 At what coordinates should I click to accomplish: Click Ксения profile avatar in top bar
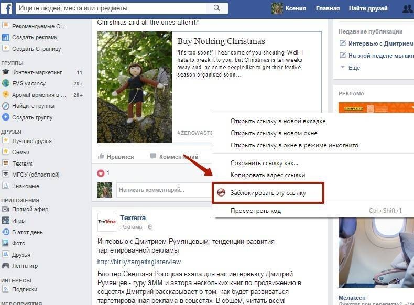[277, 8]
